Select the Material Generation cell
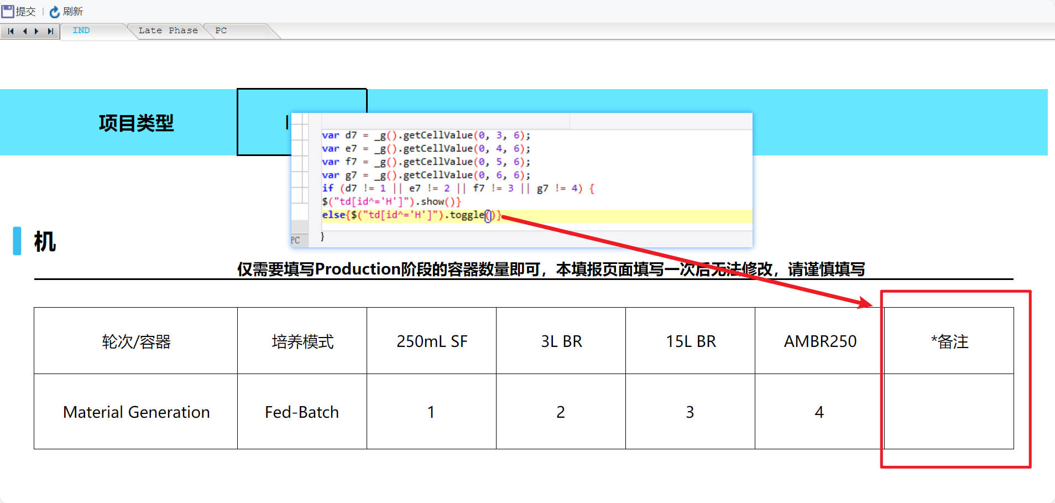 coord(136,412)
